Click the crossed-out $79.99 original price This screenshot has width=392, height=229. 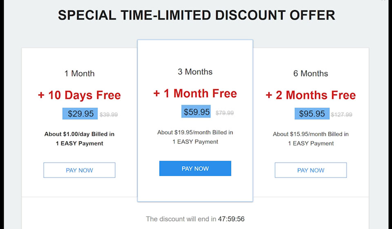pyautogui.click(x=225, y=113)
